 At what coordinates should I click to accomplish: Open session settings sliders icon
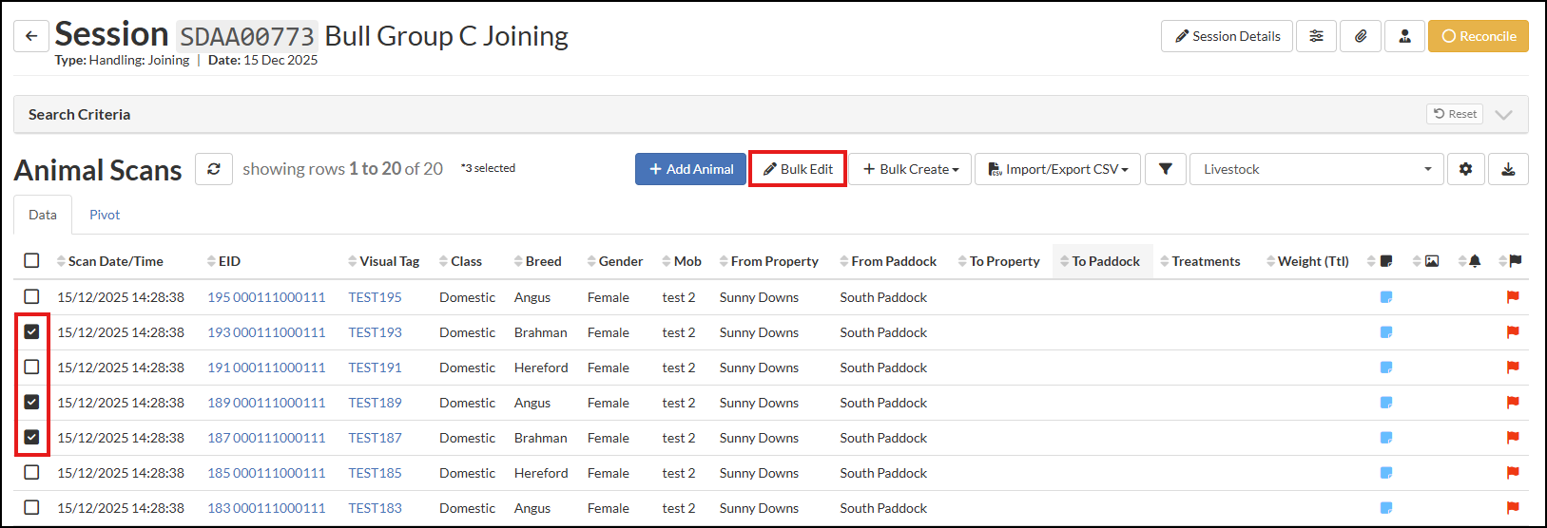(x=1316, y=36)
